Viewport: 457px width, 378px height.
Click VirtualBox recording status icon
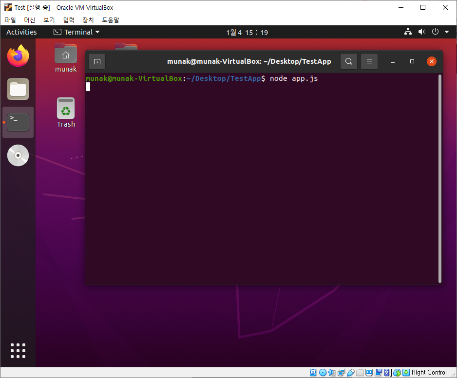click(x=379, y=373)
